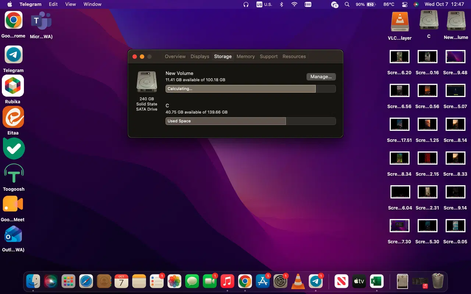The height and width of the screenshot is (294, 471).
Task: Open Control Center in menu bar
Action: pos(405,4)
